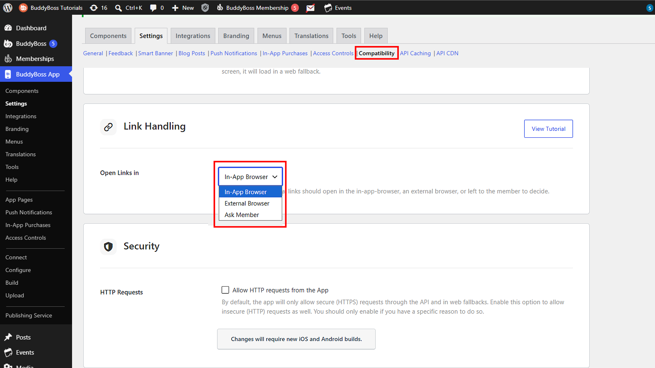Choose Ask Member option
Screen dimensions: 655x368
pos(250,215)
